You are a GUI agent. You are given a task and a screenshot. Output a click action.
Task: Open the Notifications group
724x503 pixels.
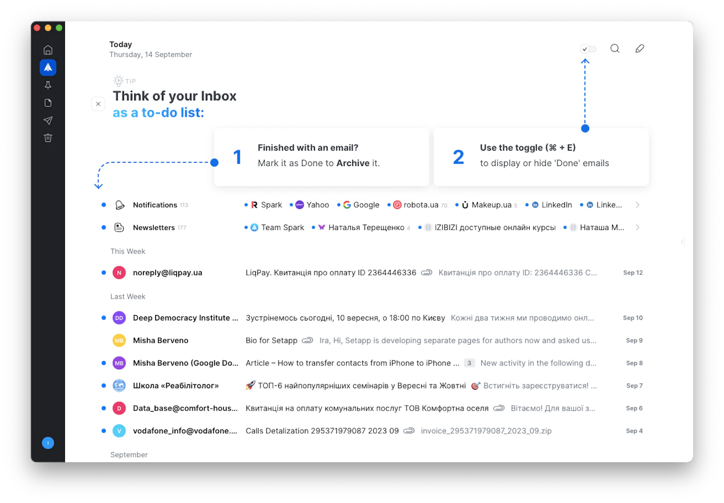pos(155,205)
